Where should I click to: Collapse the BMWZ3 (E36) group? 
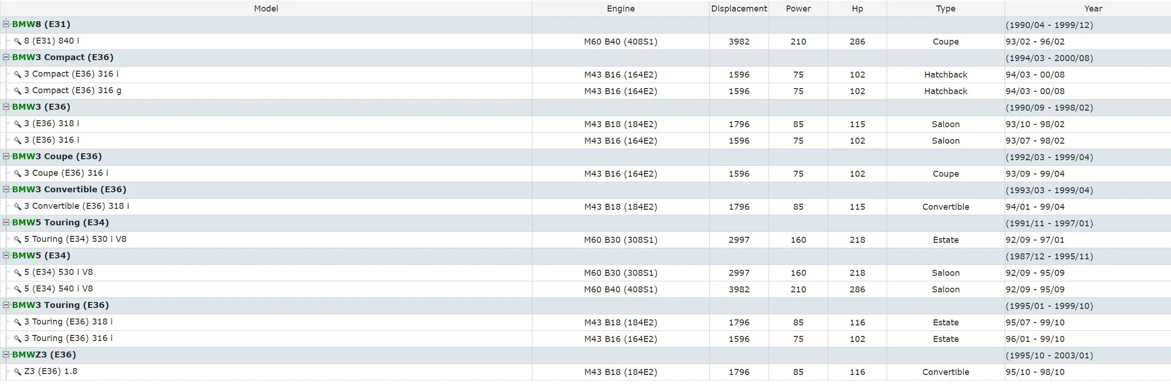tap(6, 355)
